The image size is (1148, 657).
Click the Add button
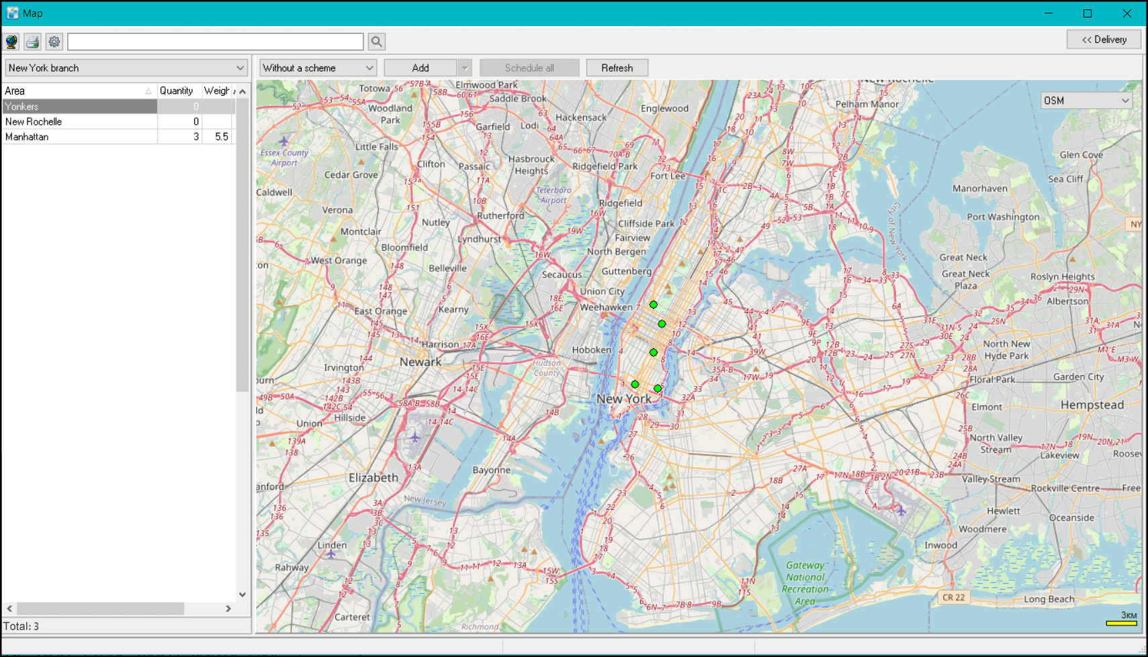pyautogui.click(x=421, y=68)
